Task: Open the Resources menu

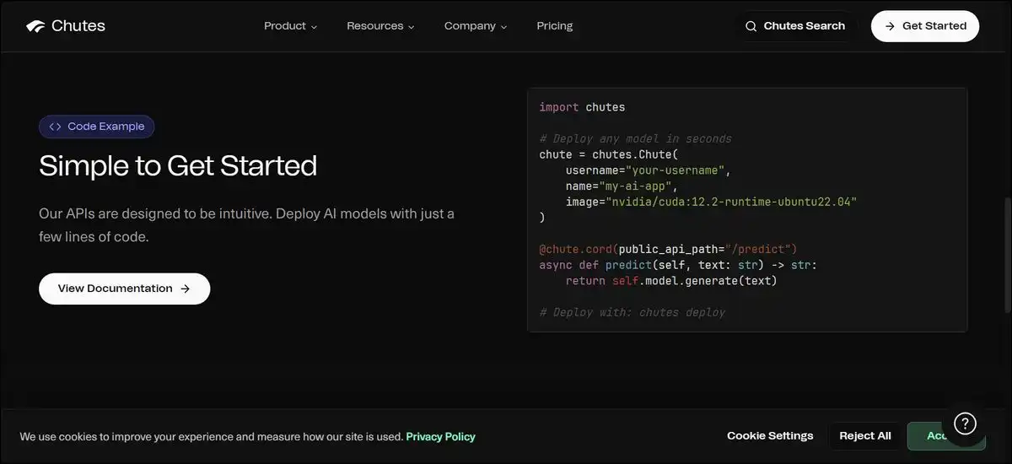Action: click(x=380, y=26)
